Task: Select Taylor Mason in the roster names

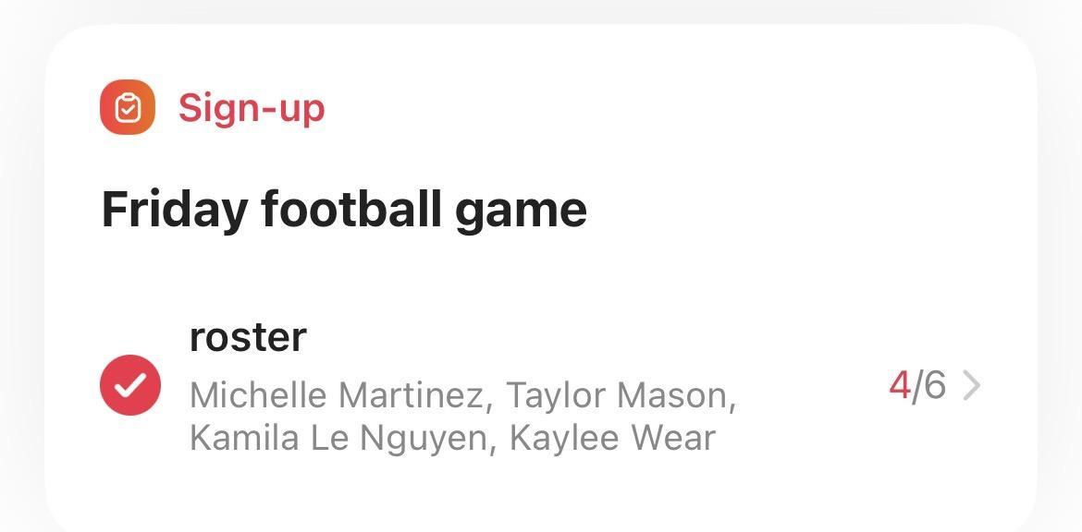Action: point(620,395)
